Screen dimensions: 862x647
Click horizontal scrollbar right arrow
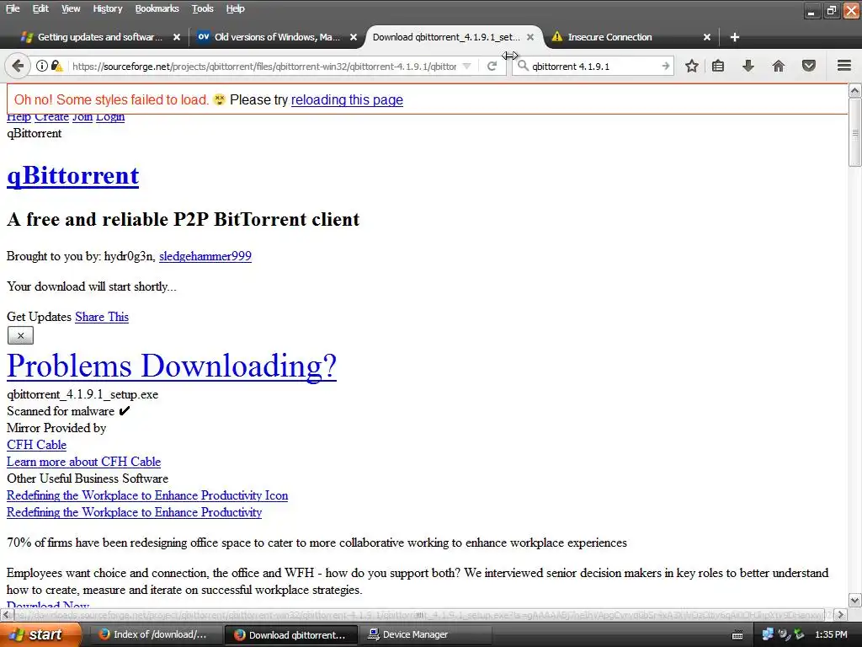841,614
